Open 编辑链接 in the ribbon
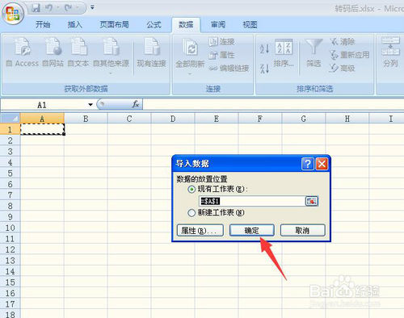Viewport: 404px width, 318px height. (229, 69)
